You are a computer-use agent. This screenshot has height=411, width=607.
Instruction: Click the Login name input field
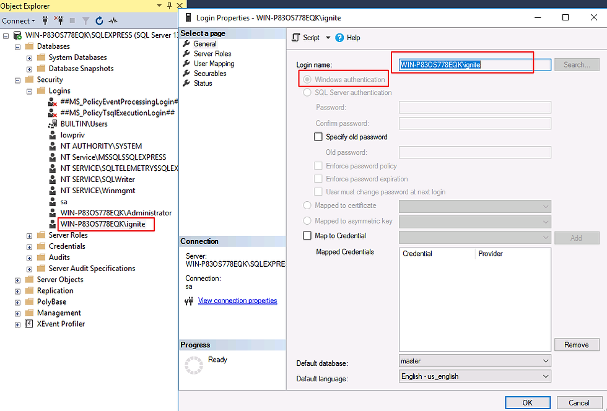[x=475, y=64]
